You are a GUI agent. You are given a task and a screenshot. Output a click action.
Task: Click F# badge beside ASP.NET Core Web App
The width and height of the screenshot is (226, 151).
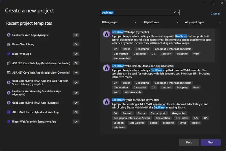point(76,73)
